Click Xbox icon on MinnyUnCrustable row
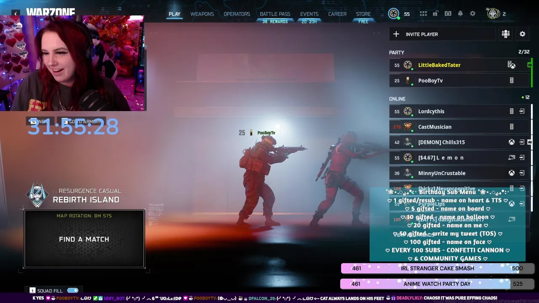 (511, 173)
